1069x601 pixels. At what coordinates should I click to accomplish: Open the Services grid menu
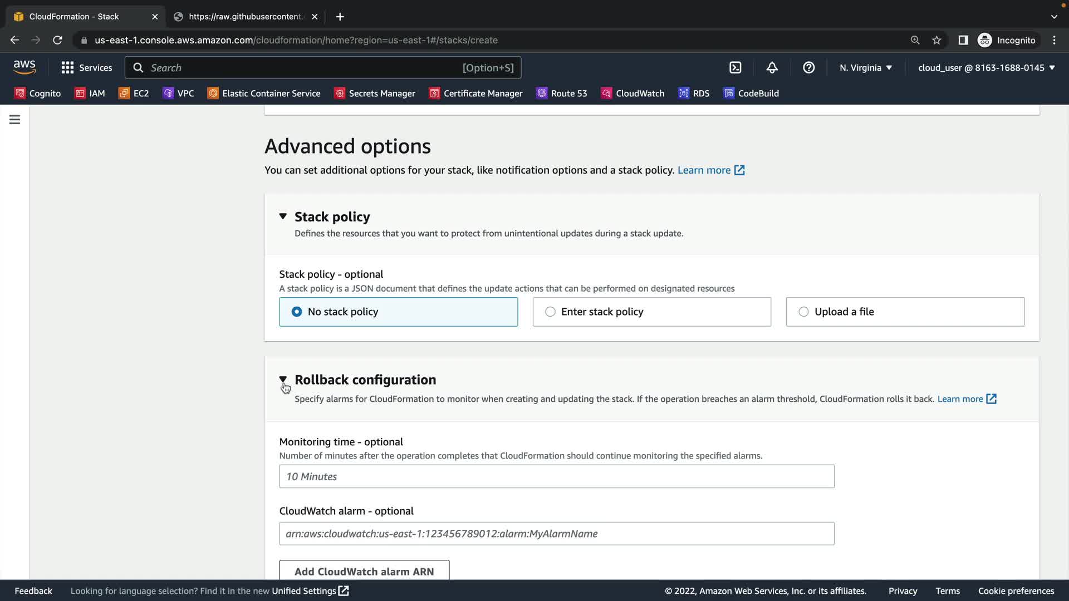86,68
